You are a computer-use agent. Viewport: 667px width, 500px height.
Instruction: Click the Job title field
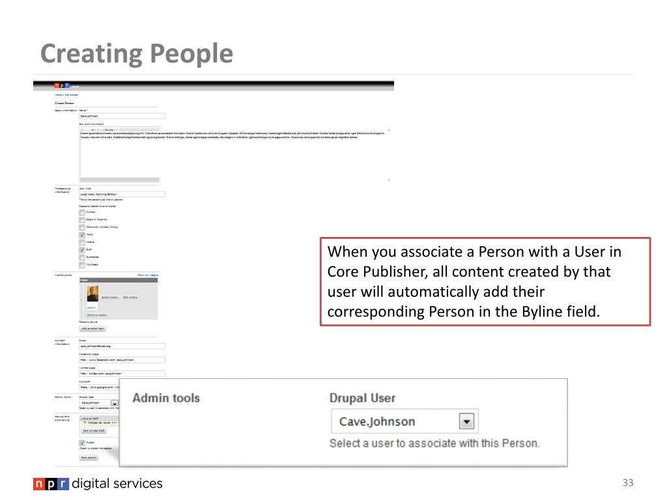coord(122,194)
